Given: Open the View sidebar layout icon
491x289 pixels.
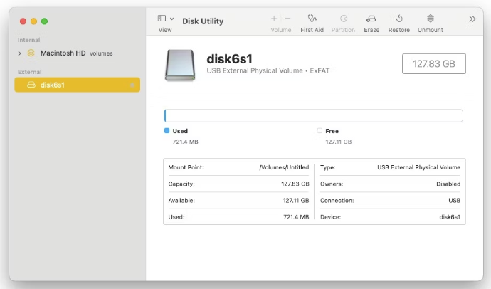Looking at the screenshot, I should tap(162, 19).
